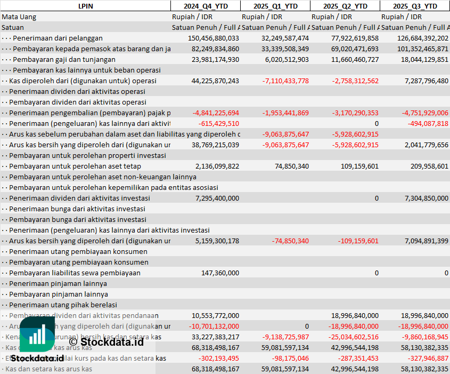Click value 101,352,465,871
The width and height of the screenshot is (450, 374).
423,49
